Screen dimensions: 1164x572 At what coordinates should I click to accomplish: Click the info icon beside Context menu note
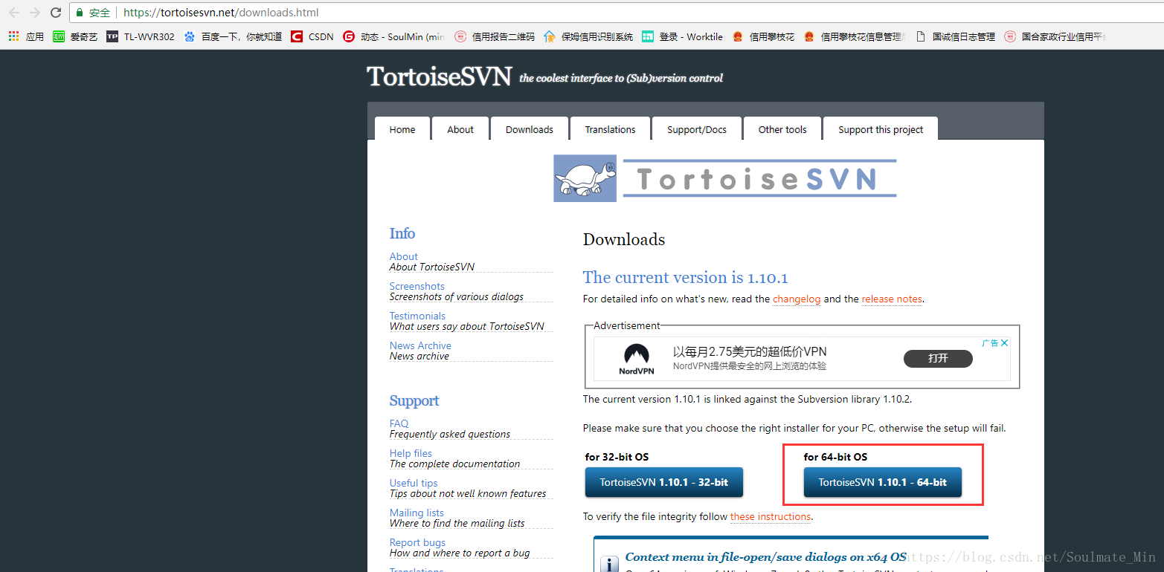(608, 564)
